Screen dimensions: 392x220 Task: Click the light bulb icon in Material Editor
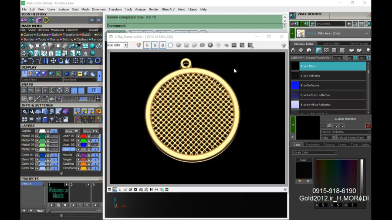coord(368,50)
